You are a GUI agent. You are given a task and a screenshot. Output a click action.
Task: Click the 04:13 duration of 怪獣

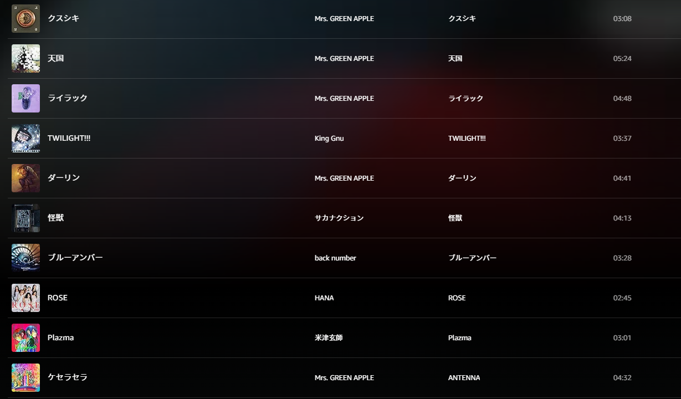622,218
